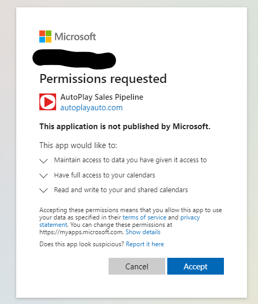258x304 pixels.
Task: Open the autoplayauto.com publisher link
Action: tap(91, 108)
